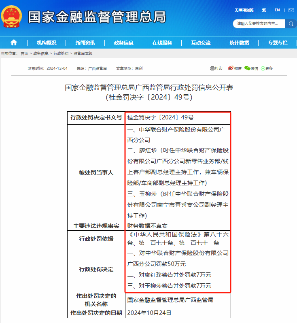The height and width of the screenshot is (323, 297).
Task: Open the 机构概况 menu
Action: pos(47,43)
